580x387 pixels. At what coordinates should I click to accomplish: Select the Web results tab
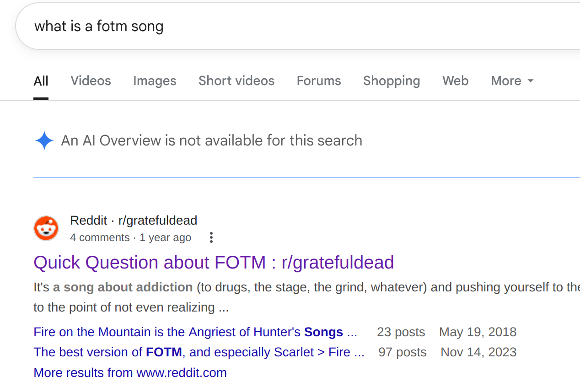(455, 81)
